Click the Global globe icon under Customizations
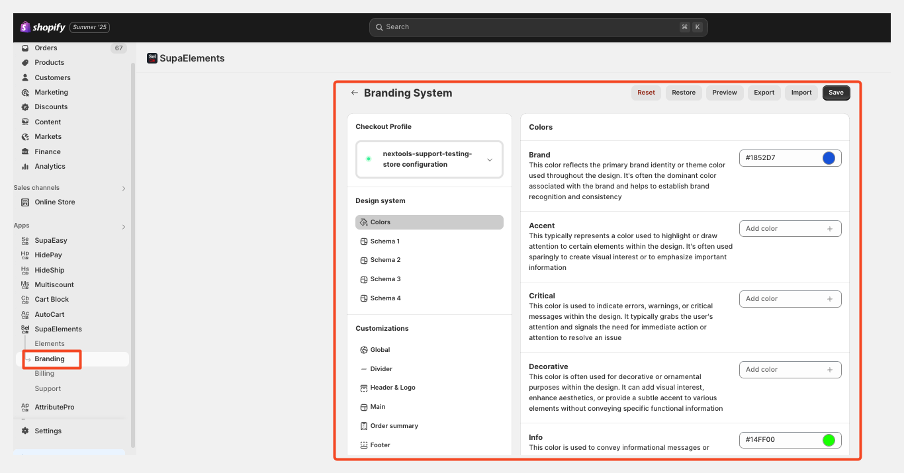This screenshot has width=904, height=473. (364, 350)
